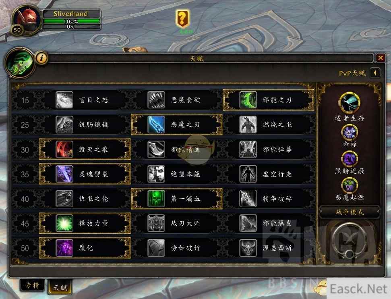Choose the 邪能精通 talent icon
The height and width of the screenshot is (299, 391).
[156, 149]
